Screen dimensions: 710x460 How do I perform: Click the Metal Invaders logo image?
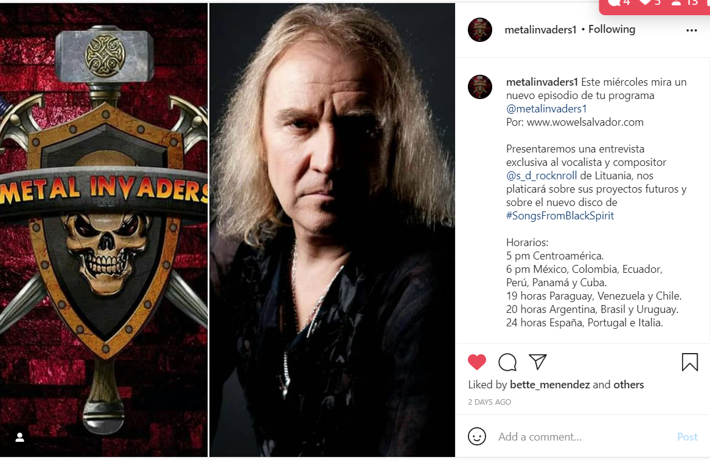click(103, 230)
